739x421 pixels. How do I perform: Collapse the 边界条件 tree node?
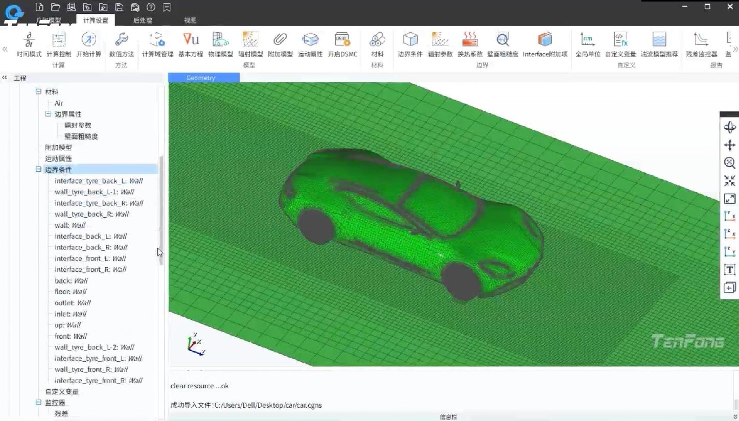[x=38, y=169]
